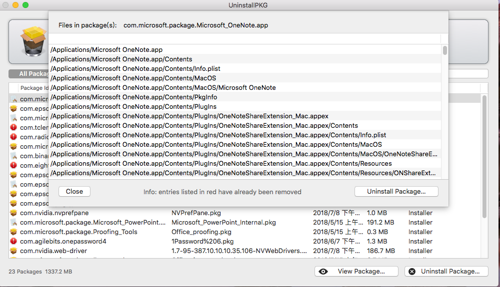Click the Close button in file sheet
This screenshot has height=287, width=500.
(x=74, y=191)
